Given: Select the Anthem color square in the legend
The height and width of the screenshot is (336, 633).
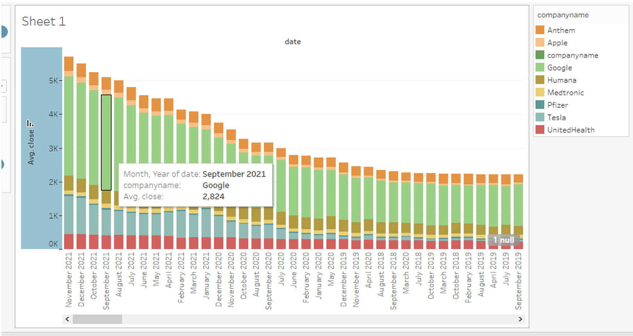Looking at the screenshot, I should (x=540, y=30).
